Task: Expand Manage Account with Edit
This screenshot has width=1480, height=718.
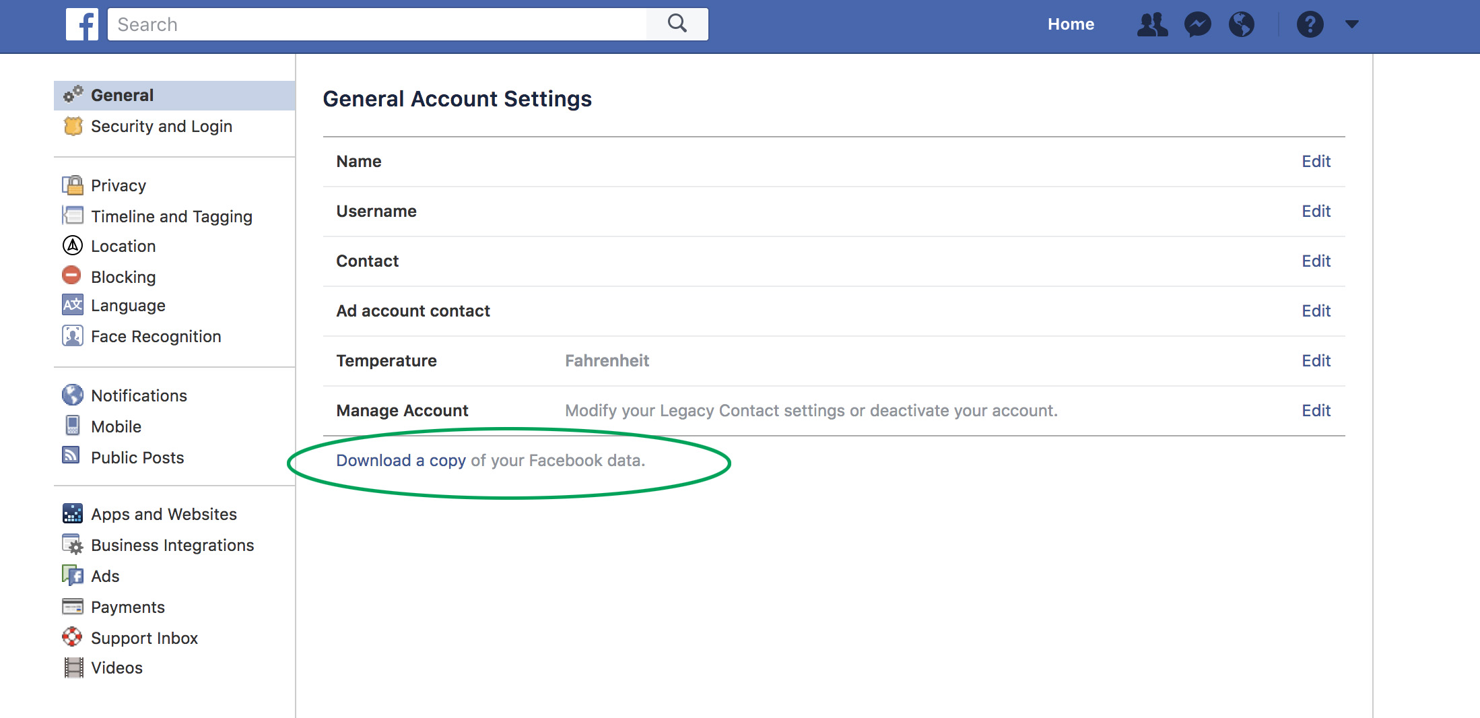Action: (1316, 411)
